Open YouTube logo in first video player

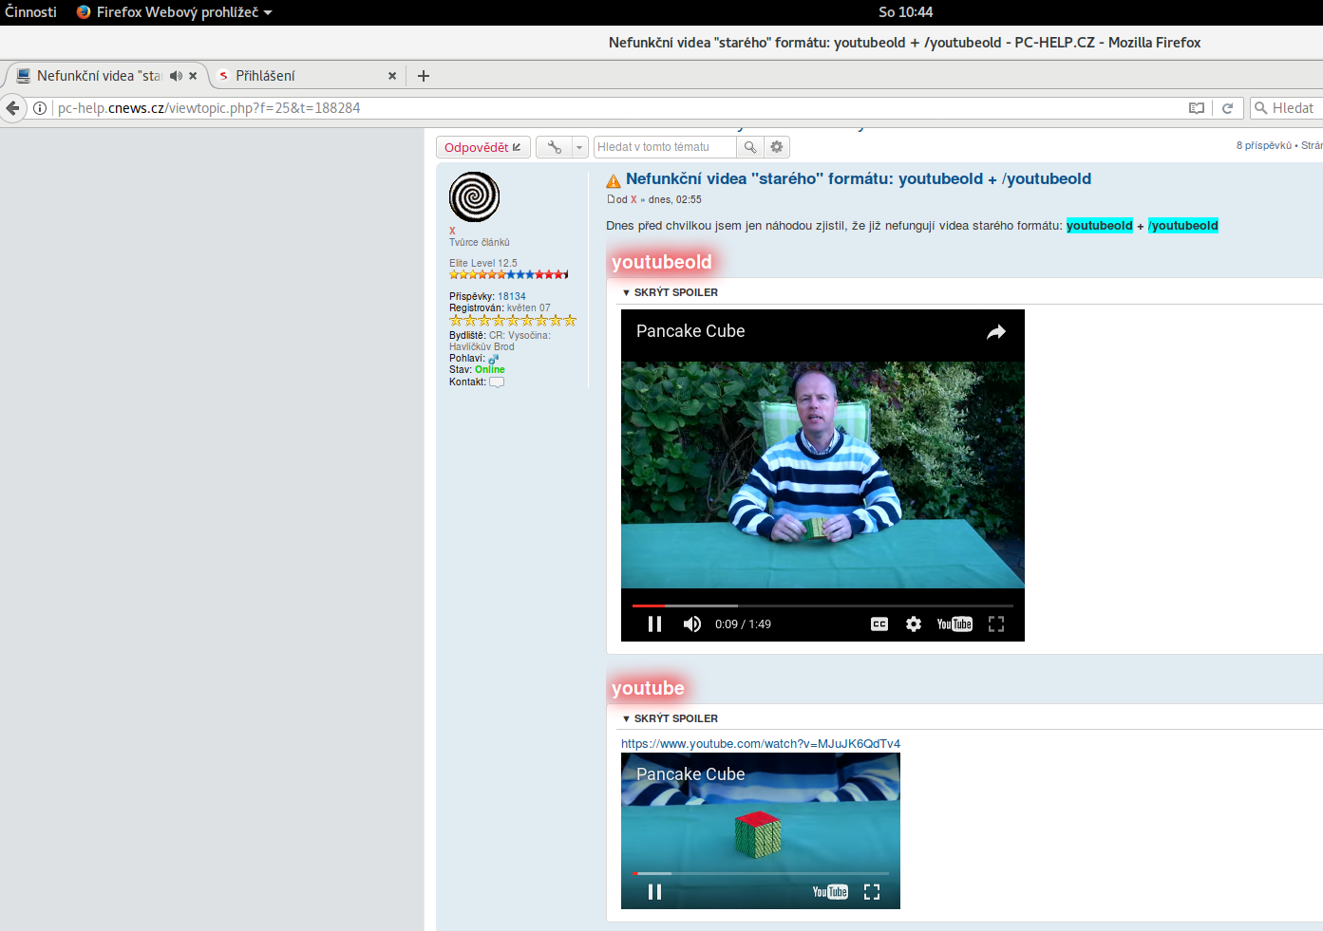954,624
